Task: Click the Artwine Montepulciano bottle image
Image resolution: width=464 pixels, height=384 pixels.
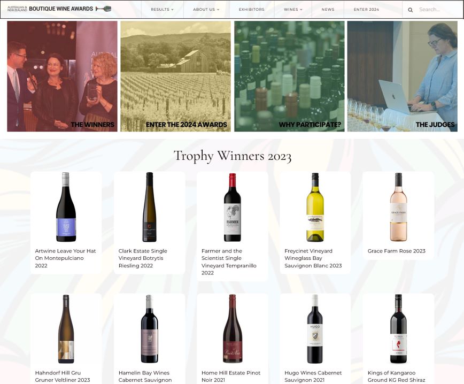Action: click(66, 208)
